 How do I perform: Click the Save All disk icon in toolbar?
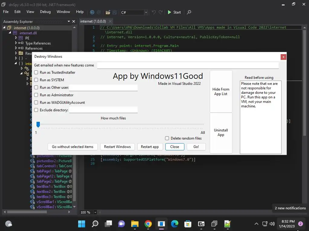point(114,12)
